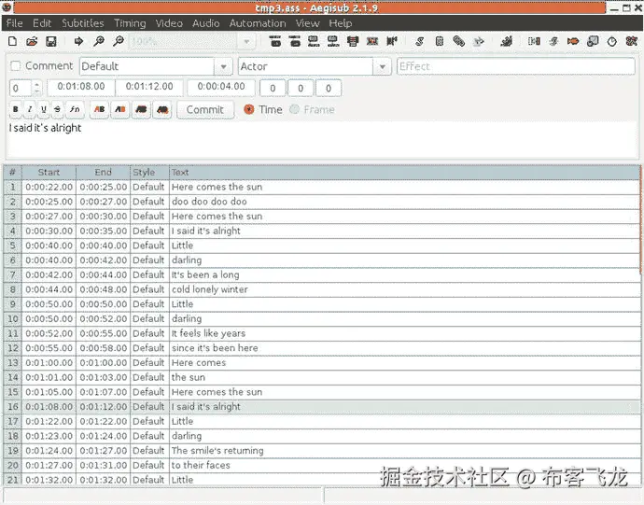Open the Shift Times tool icon

pos(534,41)
